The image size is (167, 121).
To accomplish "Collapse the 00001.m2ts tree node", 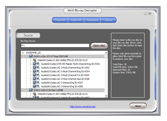I will click(x=26, y=56).
